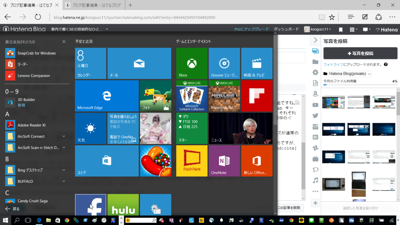Select the music note embed icon in sidebar
The width and height of the screenshot is (400, 225).
tap(315, 181)
